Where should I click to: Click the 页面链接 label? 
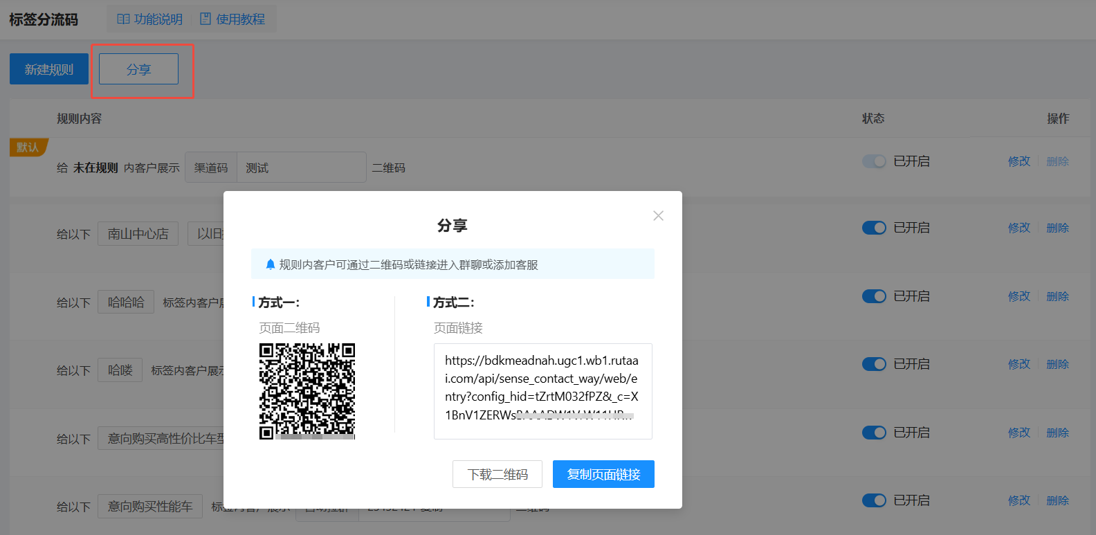click(458, 328)
